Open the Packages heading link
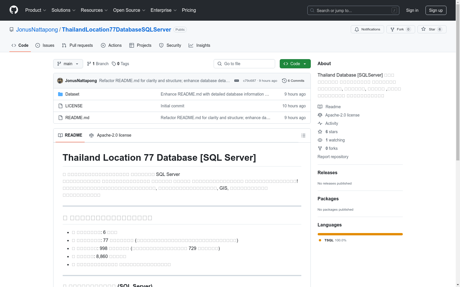The width and height of the screenshot is (460, 287). (328, 199)
